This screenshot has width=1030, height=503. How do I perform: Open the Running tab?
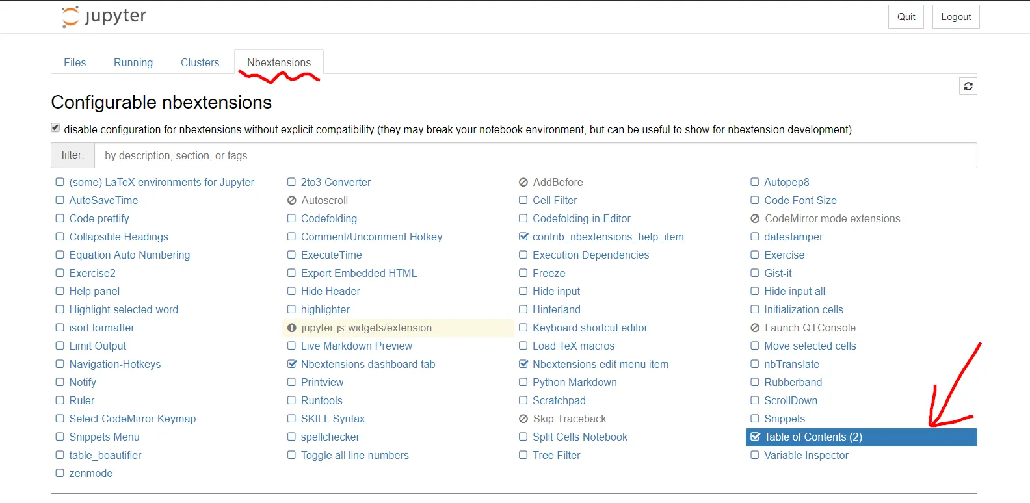[x=133, y=62]
